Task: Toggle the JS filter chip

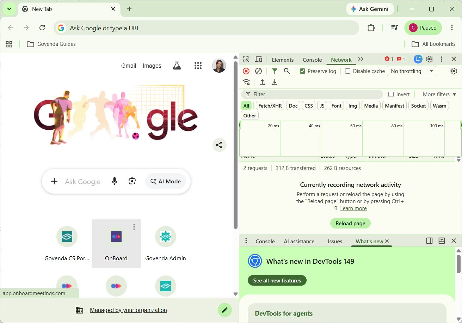Action: [322, 106]
